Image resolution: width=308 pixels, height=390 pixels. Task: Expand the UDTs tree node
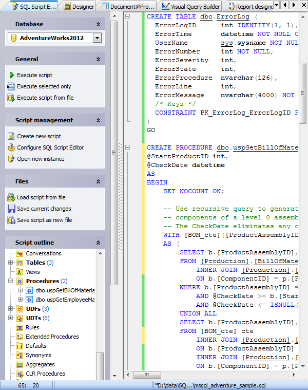point(11,318)
